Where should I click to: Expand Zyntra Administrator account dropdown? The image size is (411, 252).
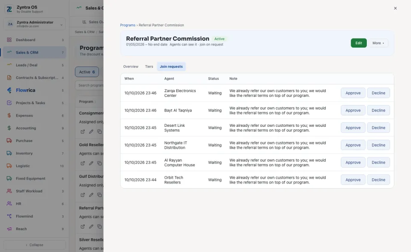(35, 24)
